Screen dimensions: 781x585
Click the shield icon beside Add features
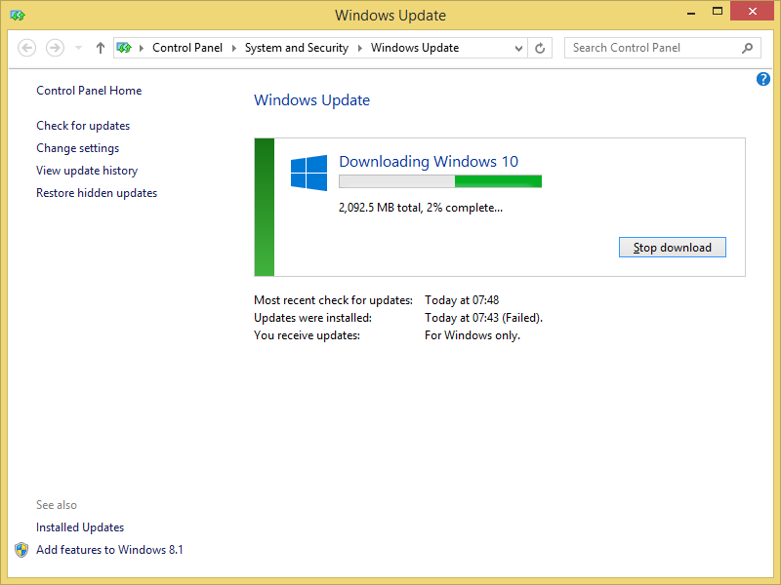click(21, 550)
